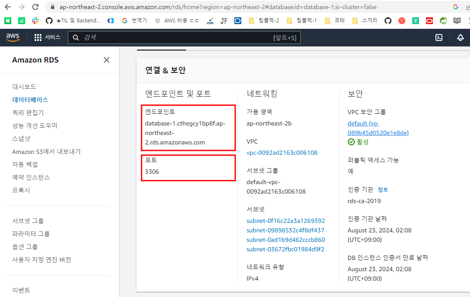Open 스냅샷 in the sidebar
Screen dimensions: 470x297
click(21, 138)
